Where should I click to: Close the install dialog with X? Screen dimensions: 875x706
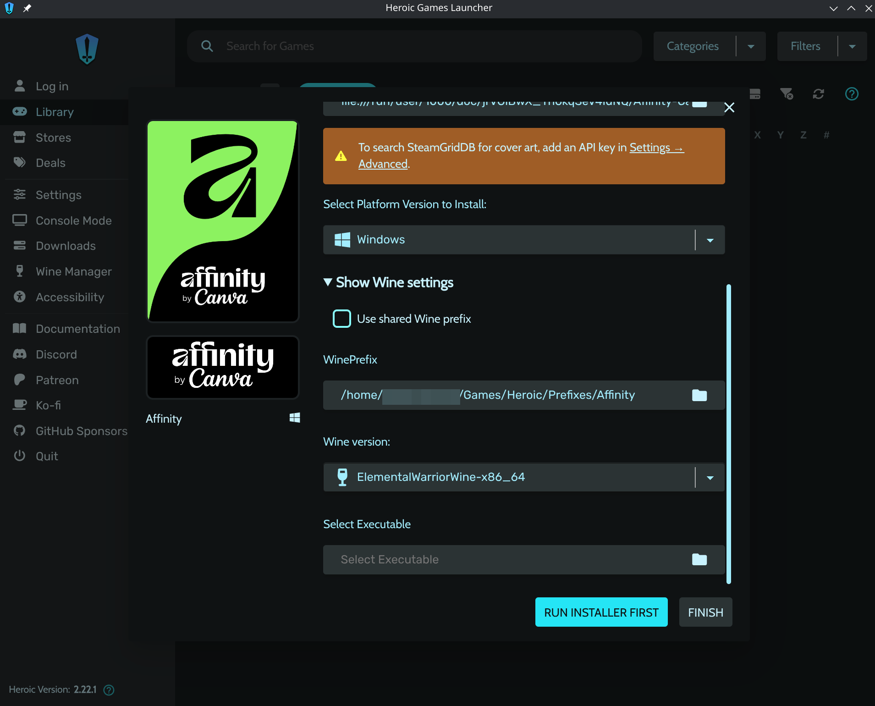tap(729, 108)
